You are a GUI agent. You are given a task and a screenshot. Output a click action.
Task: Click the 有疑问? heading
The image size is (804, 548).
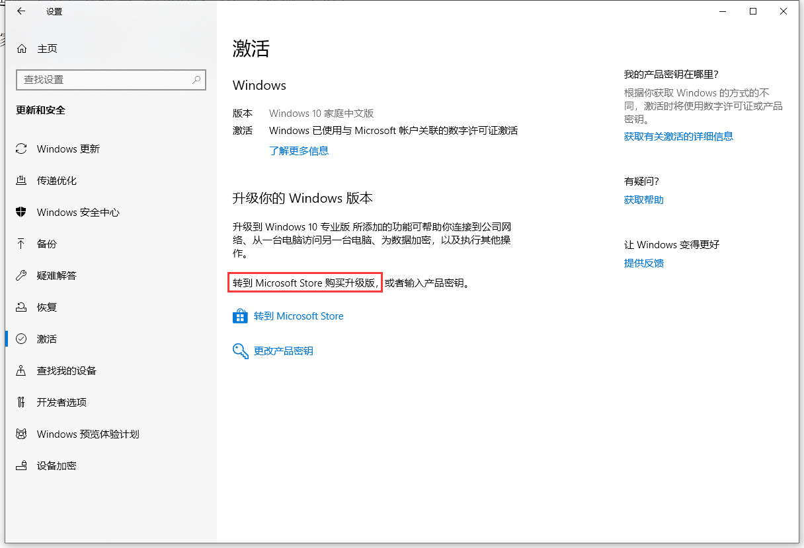click(641, 182)
